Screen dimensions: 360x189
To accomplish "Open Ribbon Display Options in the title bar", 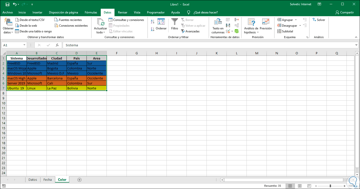I will point(319,4).
